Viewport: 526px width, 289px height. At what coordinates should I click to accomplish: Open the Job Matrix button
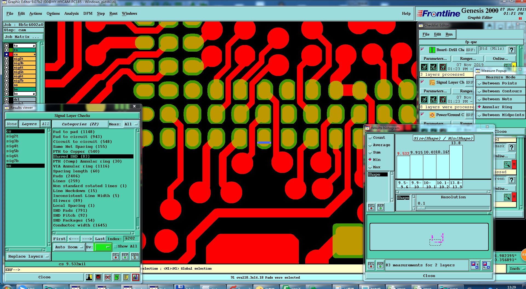point(23,37)
